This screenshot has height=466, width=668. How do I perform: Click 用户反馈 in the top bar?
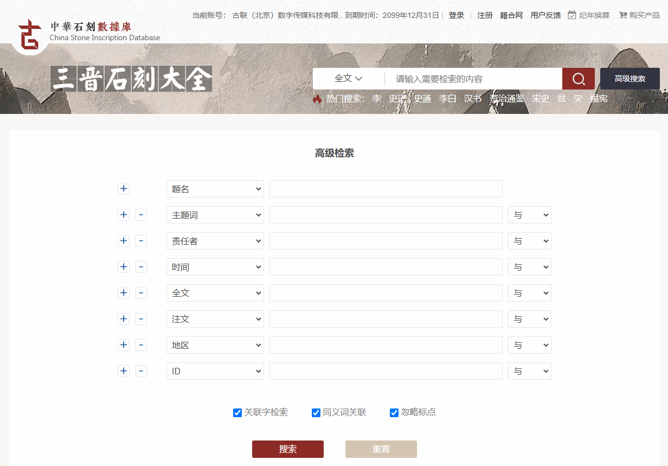pyautogui.click(x=545, y=15)
